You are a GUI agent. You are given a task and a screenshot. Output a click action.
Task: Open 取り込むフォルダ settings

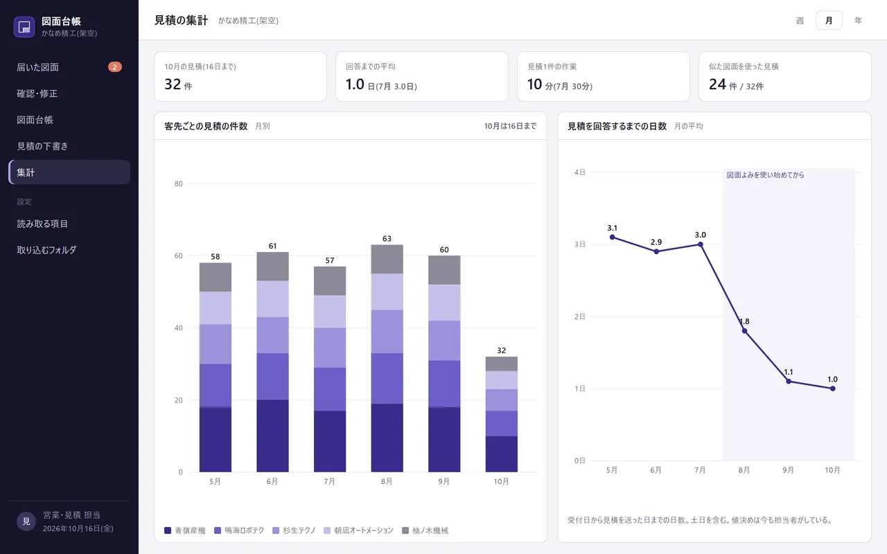69,250
